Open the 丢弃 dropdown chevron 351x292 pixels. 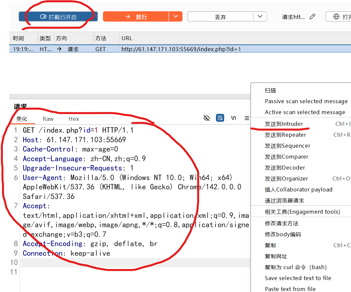[260, 16]
